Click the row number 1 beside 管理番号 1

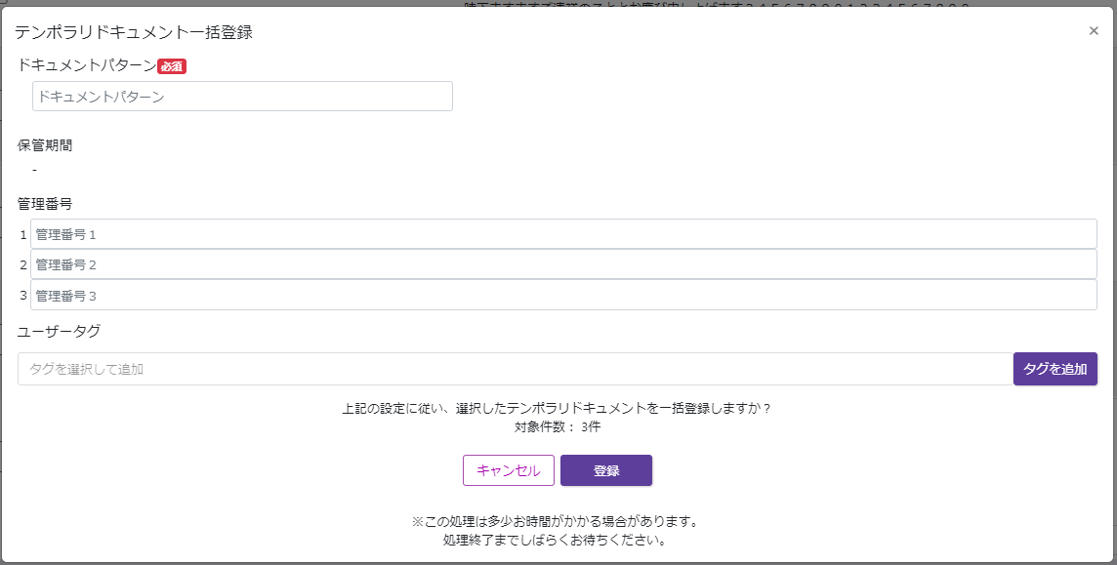click(22, 233)
